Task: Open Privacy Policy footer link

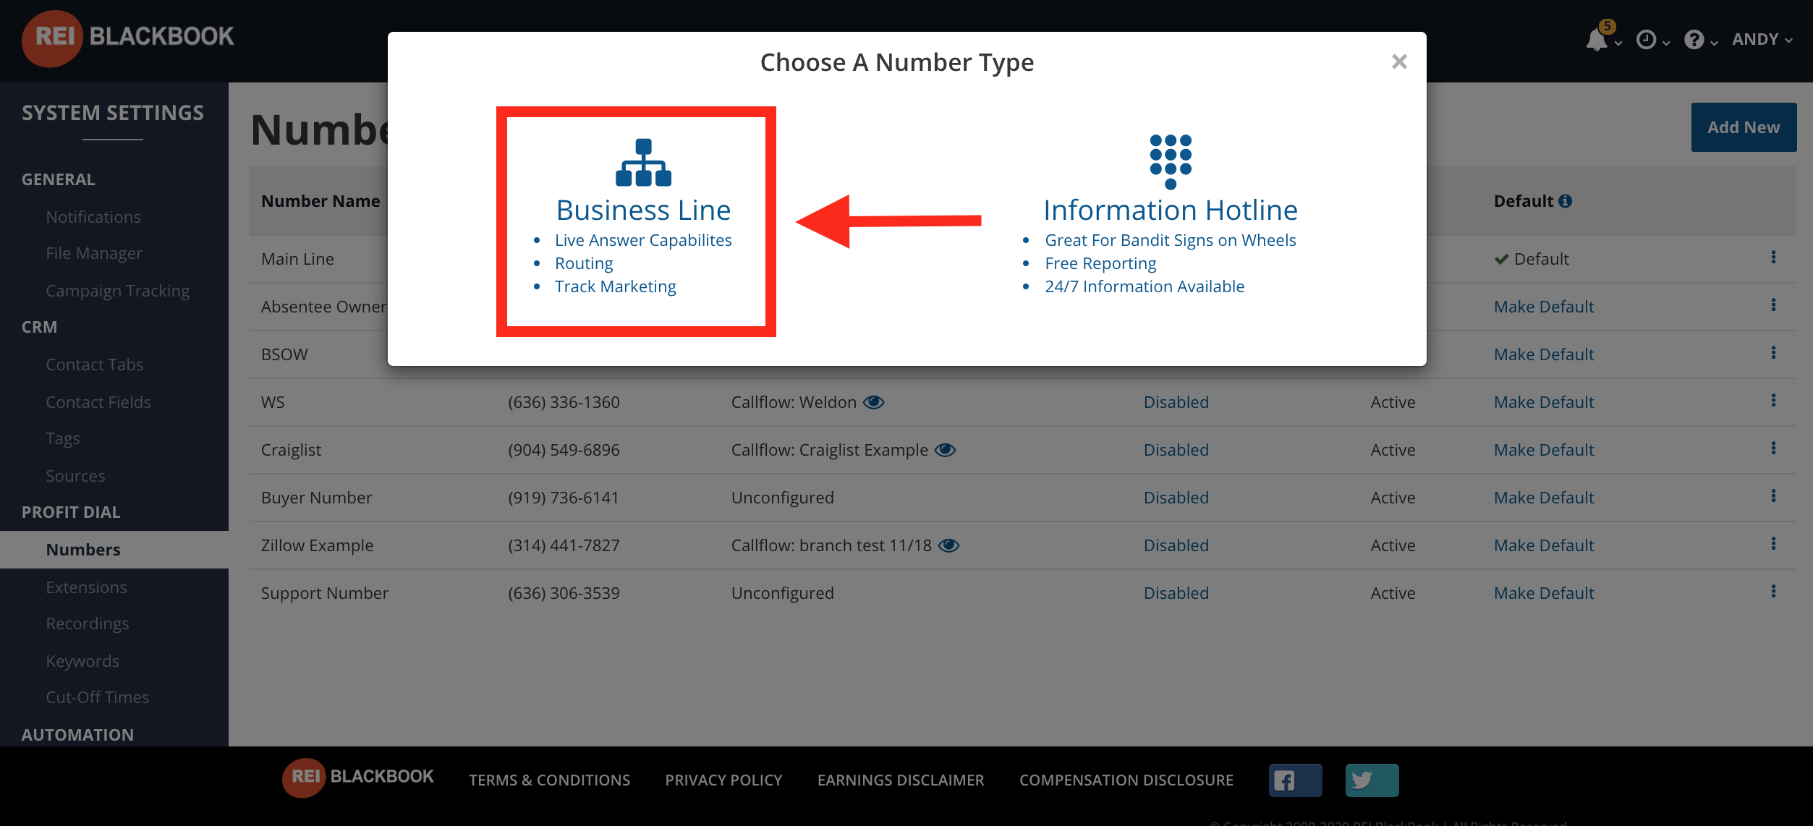Action: click(x=723, y=780)
